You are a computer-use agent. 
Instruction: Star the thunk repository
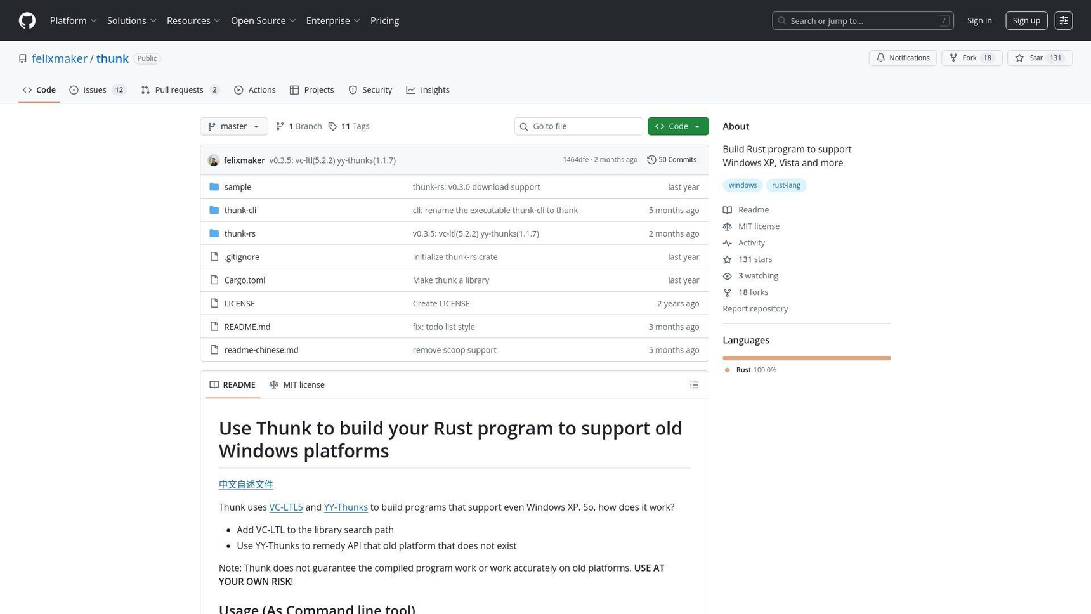tap(1040, 58)
